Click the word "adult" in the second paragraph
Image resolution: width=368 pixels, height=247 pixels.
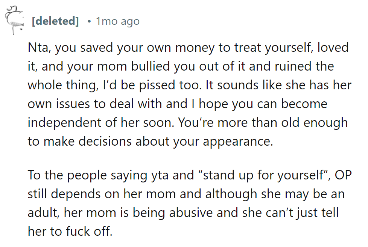(43, 213)
